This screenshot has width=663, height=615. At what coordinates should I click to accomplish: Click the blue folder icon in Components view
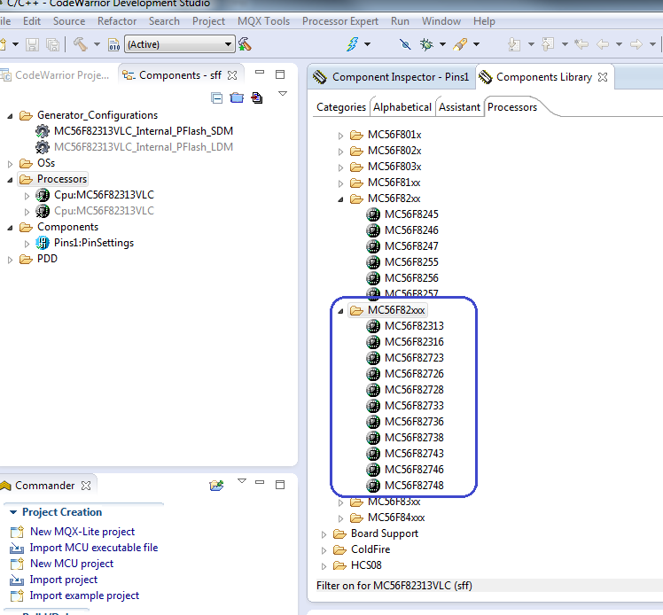(x=237, y=98)
